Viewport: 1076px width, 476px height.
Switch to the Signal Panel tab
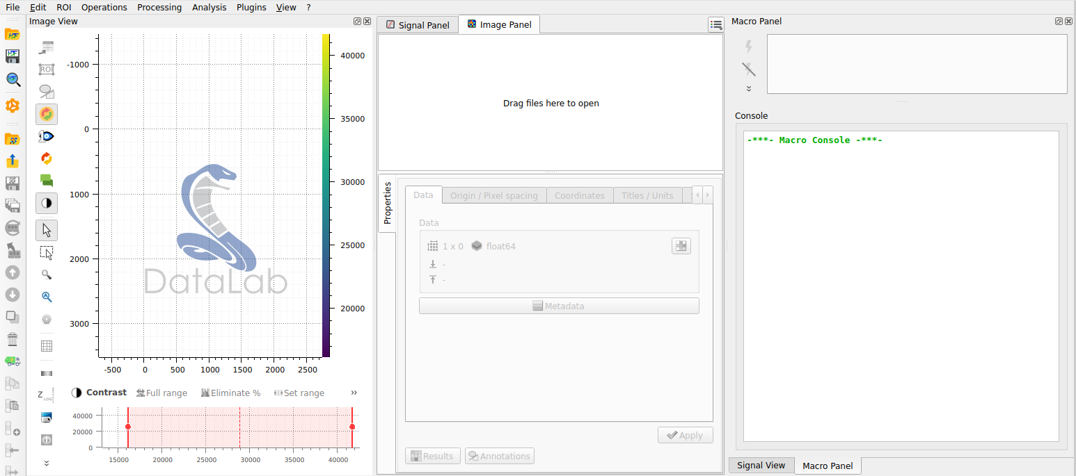(x=418, y=25)
